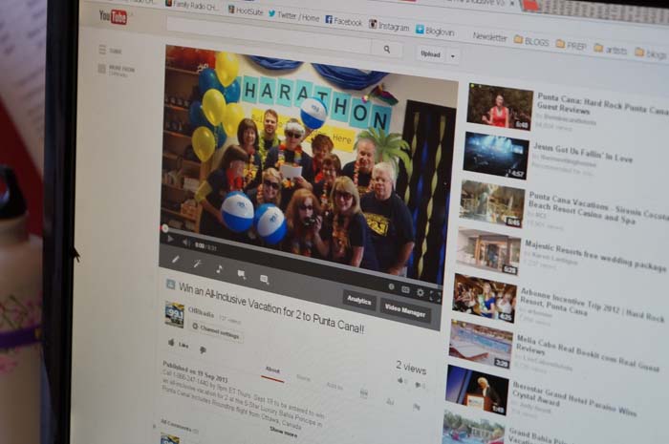Open the PREP bookmark folder
The width and height of the screenshot is (669, 444).
point(572,45)
